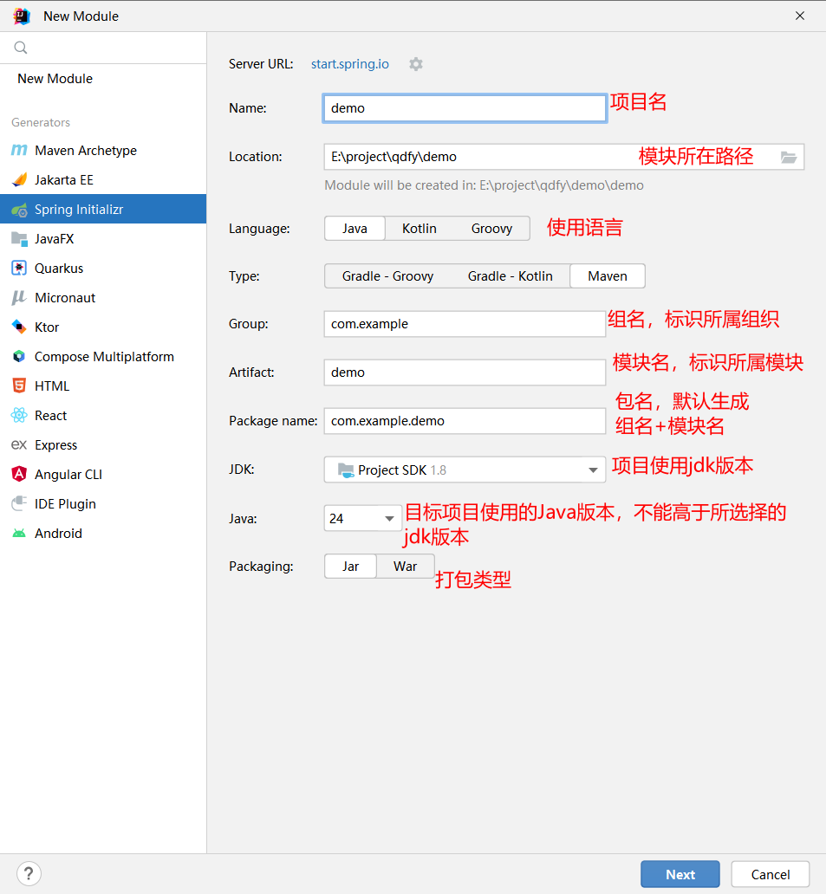
Task: Focus the Artifact field
Action: pyautogui.click(x=465, y=372)
